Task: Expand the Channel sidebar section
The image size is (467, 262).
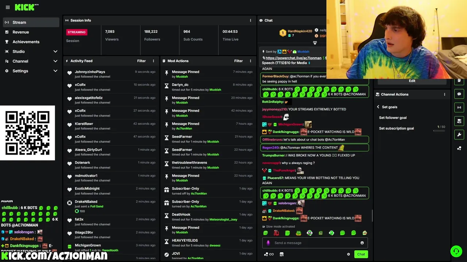Action: (55, 61)
